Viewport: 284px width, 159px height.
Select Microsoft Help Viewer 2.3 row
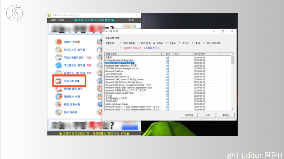coord(168,77)
